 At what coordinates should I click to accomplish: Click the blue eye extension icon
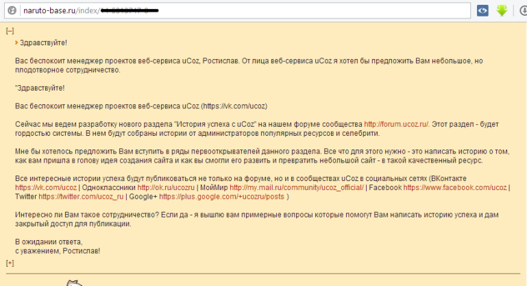[x=482, y=10]
